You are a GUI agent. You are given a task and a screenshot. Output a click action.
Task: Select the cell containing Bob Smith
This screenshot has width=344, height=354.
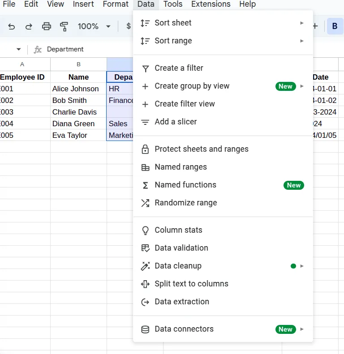click(x=78, y=100)
